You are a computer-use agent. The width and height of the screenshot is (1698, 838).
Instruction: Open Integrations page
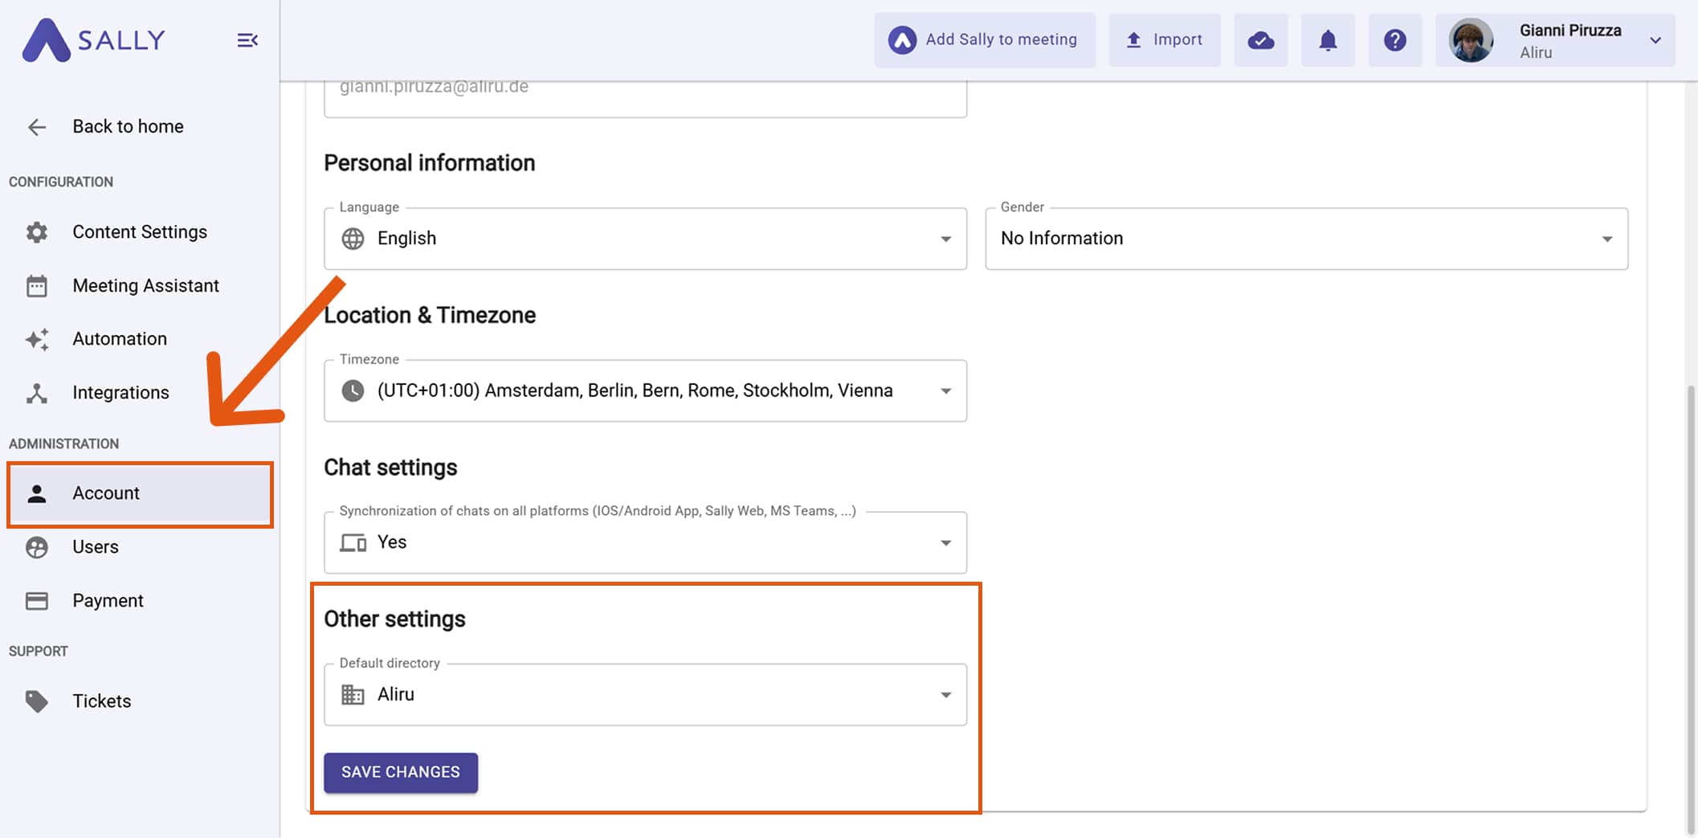click(140, 393)
